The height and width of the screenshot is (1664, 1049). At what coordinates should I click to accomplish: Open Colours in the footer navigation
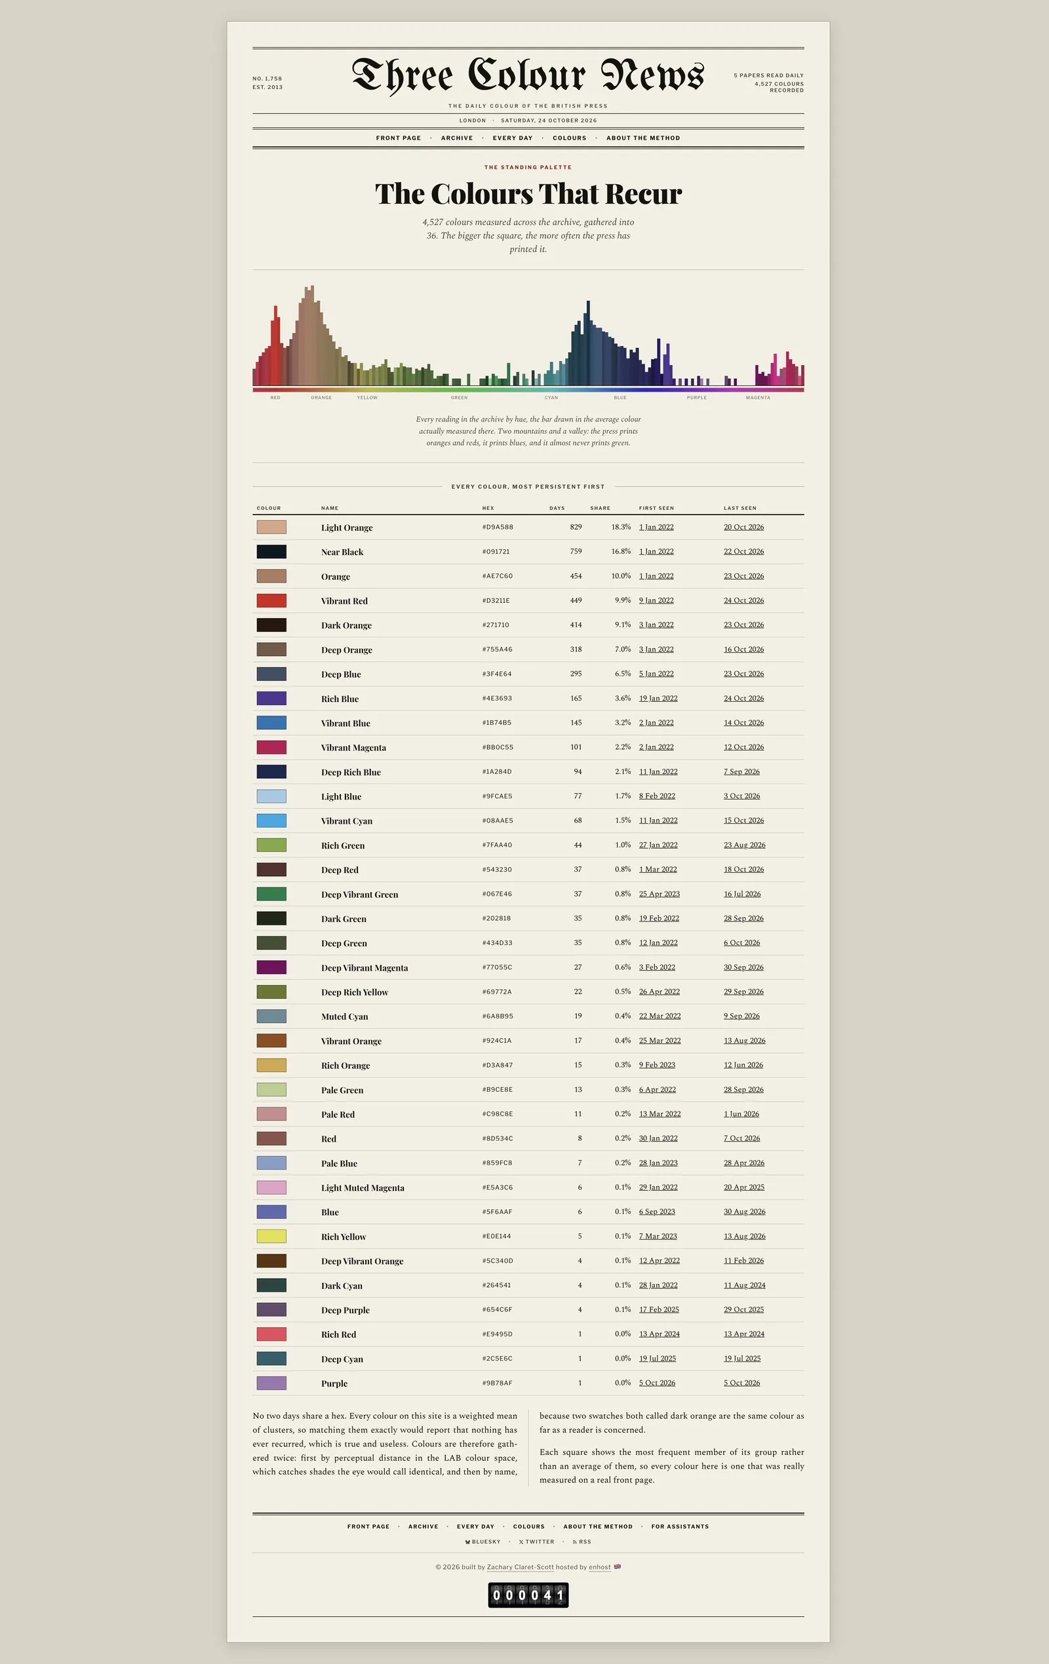(x=529, y=1526)
